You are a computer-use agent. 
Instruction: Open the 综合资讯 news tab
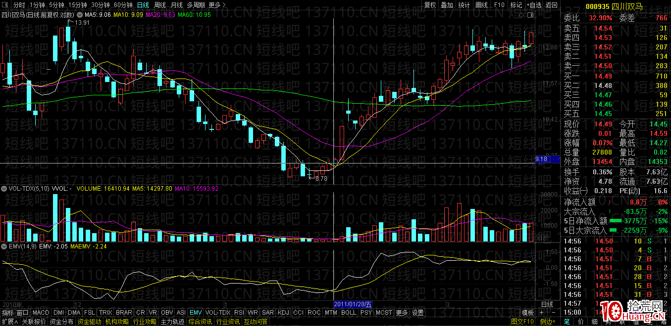[201, 322]
